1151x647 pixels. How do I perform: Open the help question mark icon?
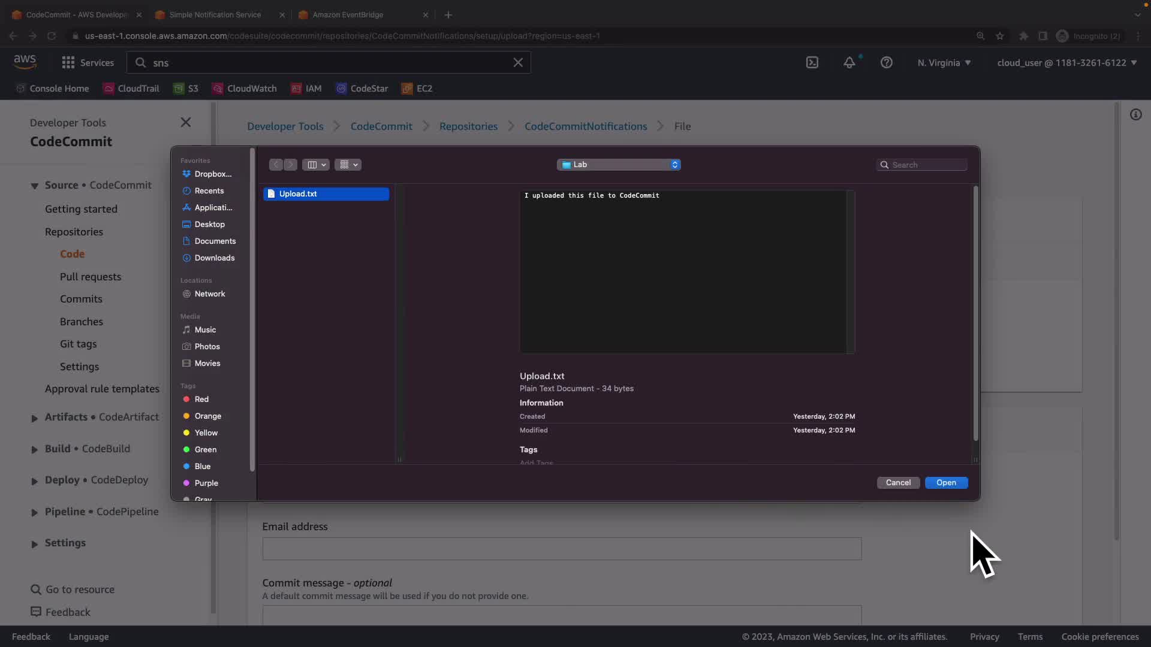click(887, 62)
